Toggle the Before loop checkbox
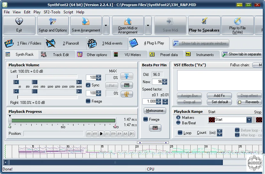 click(x=237, y=130)
